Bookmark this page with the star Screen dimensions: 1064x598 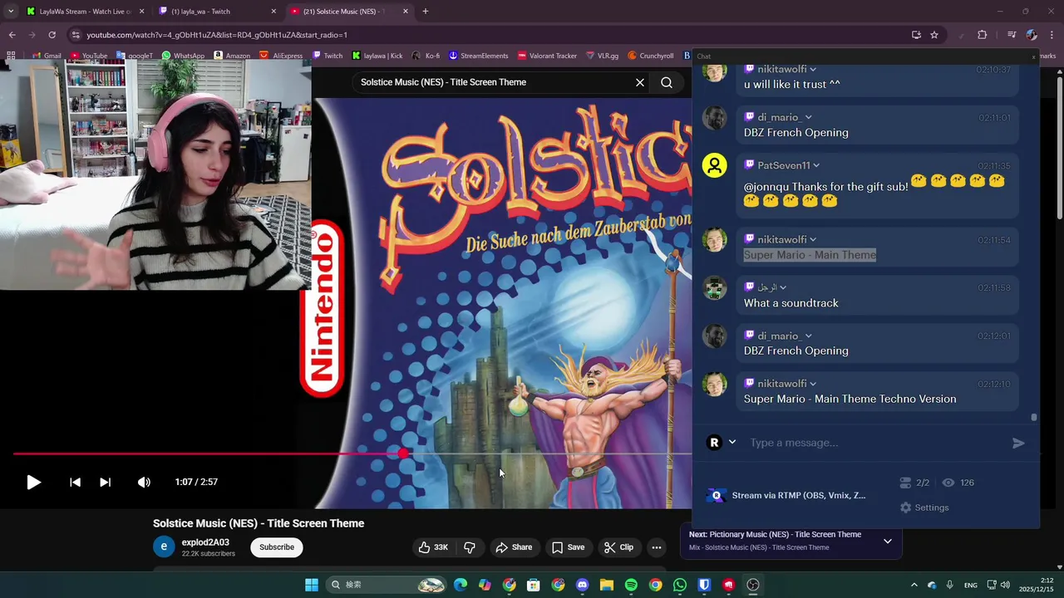click(x=934, y=35)
